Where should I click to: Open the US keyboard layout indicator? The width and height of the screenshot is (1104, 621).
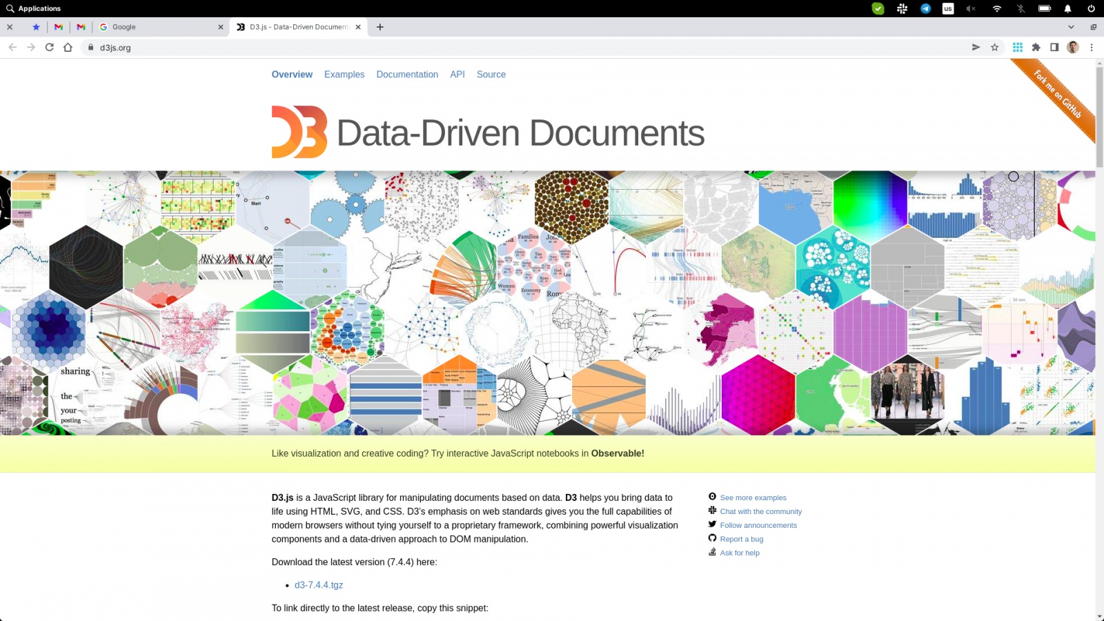click(948, 8)
